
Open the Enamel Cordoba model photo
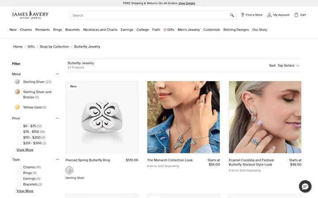(x=265, y=117)
